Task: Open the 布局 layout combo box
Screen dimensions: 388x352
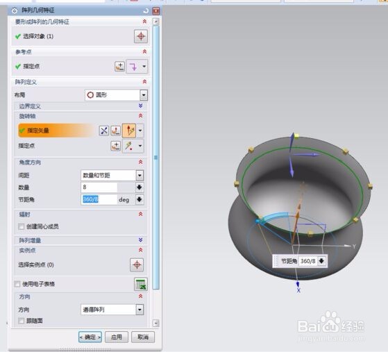Action: (x=116, y=95)
